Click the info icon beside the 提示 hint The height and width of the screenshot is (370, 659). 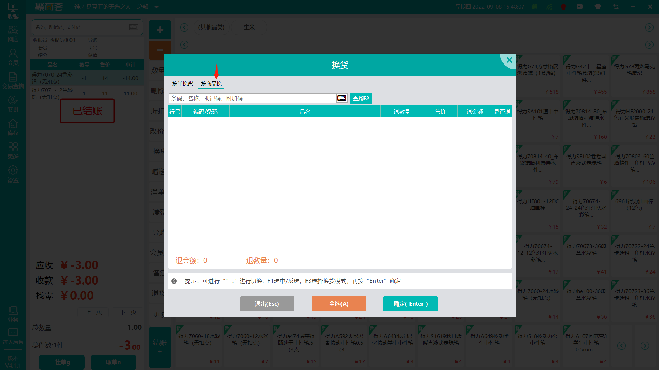pyautogui.click(x=174, y=281)
